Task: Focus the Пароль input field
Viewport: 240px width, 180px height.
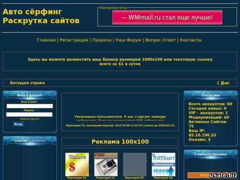Action: (29, 114)
